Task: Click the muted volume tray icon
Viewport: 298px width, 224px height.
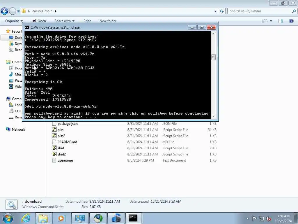Action: 269,218
